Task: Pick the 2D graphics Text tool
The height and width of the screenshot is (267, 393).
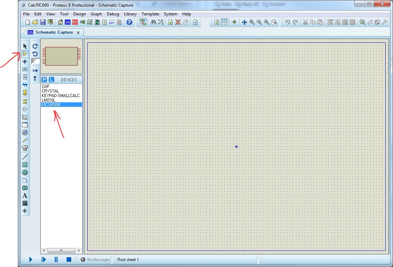Action: click(x=25, y=195)
